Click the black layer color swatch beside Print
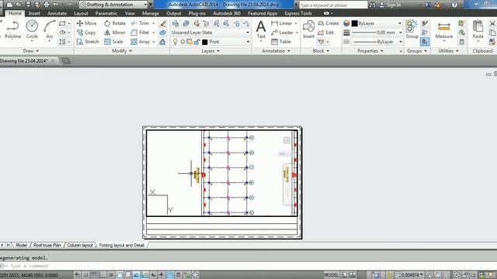This screenshot has height=279, width=497. [x=205, y=42]
